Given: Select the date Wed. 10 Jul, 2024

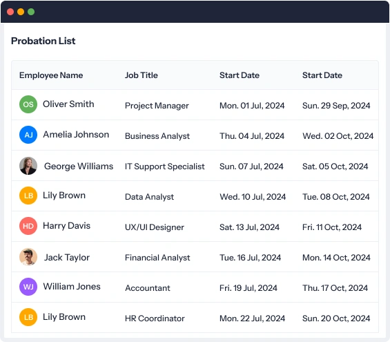Looking at the screenshot, I should pyautogui.click(x=253, y=197).
